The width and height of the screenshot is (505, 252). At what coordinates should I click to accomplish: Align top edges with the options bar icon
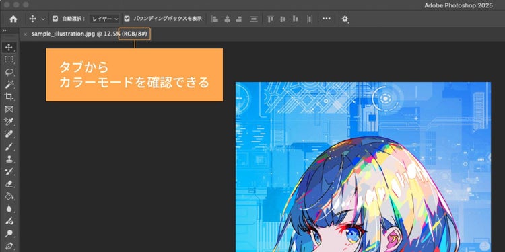[270, 19]
